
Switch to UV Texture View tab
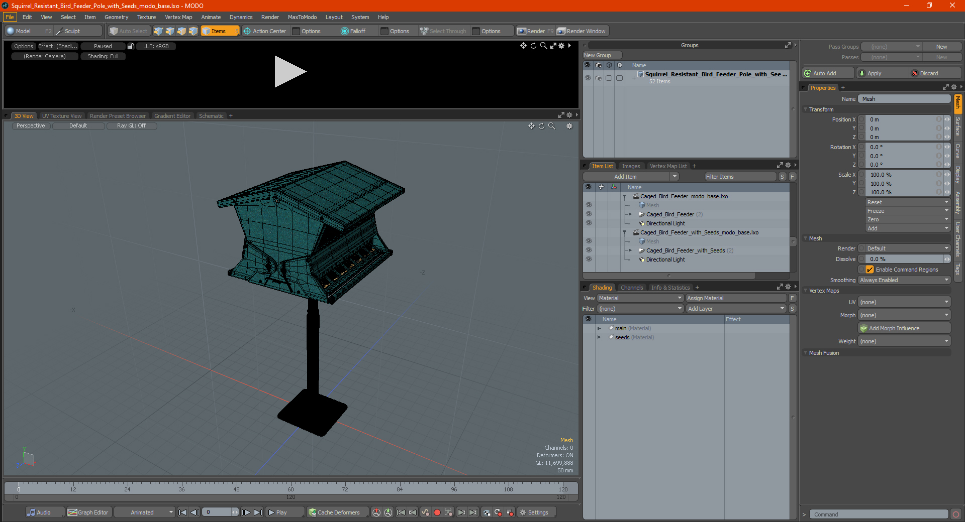click(62, 116)
